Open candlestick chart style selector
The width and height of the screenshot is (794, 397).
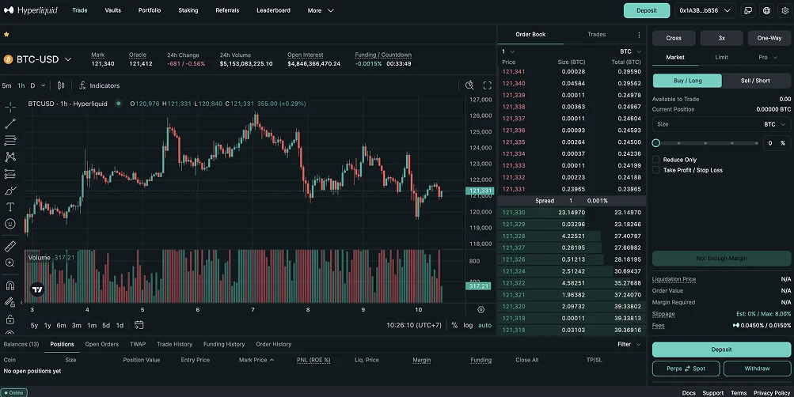pos(61,85)
